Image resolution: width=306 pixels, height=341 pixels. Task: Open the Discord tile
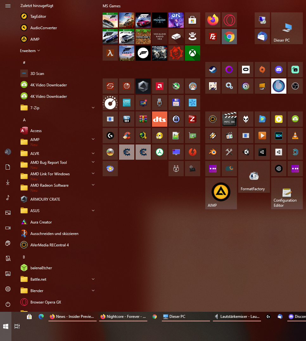(x=279, y=70)
